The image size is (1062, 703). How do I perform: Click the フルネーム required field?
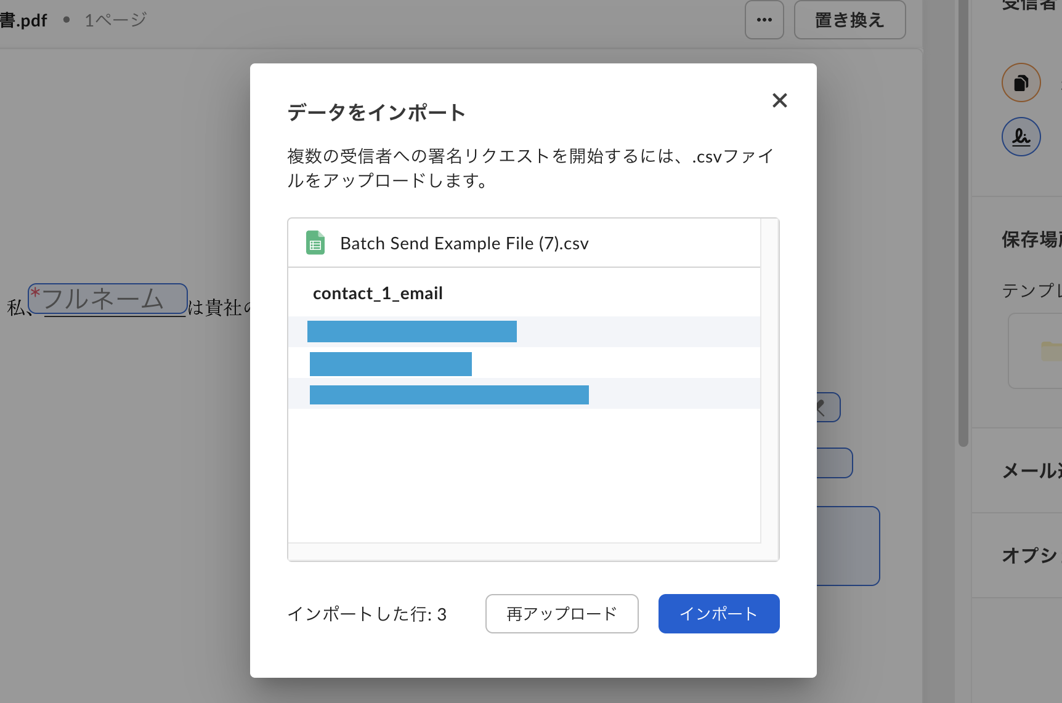pos(108,299)
